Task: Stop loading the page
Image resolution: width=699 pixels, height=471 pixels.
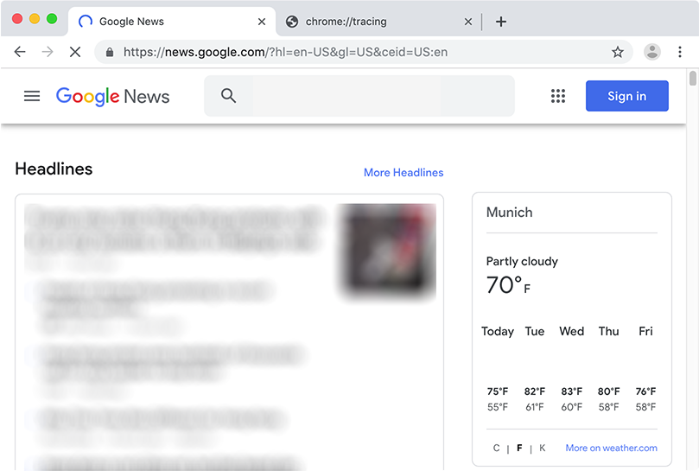Action: tap(75, 52)
